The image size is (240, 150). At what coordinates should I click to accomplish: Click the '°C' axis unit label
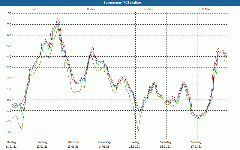(x=10, y=13)
